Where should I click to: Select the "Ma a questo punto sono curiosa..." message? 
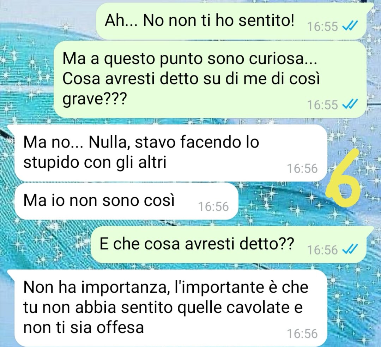(210, 79)
